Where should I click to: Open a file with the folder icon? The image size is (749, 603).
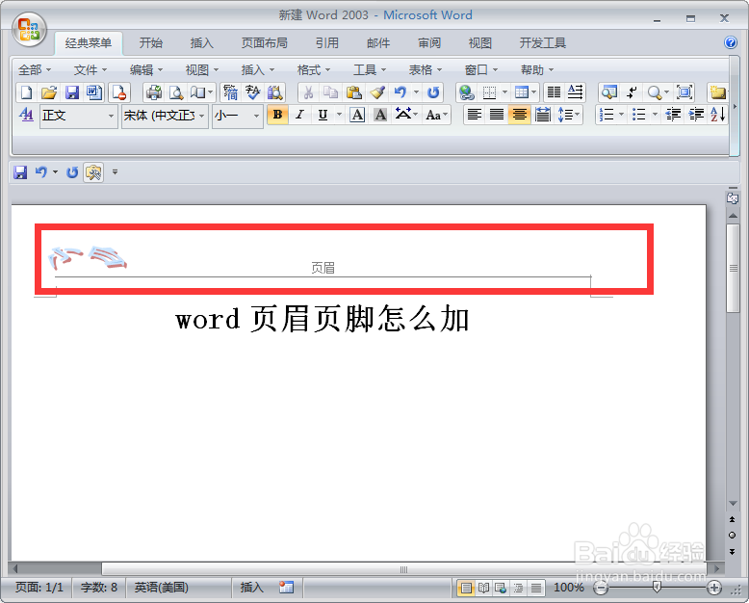49,92
